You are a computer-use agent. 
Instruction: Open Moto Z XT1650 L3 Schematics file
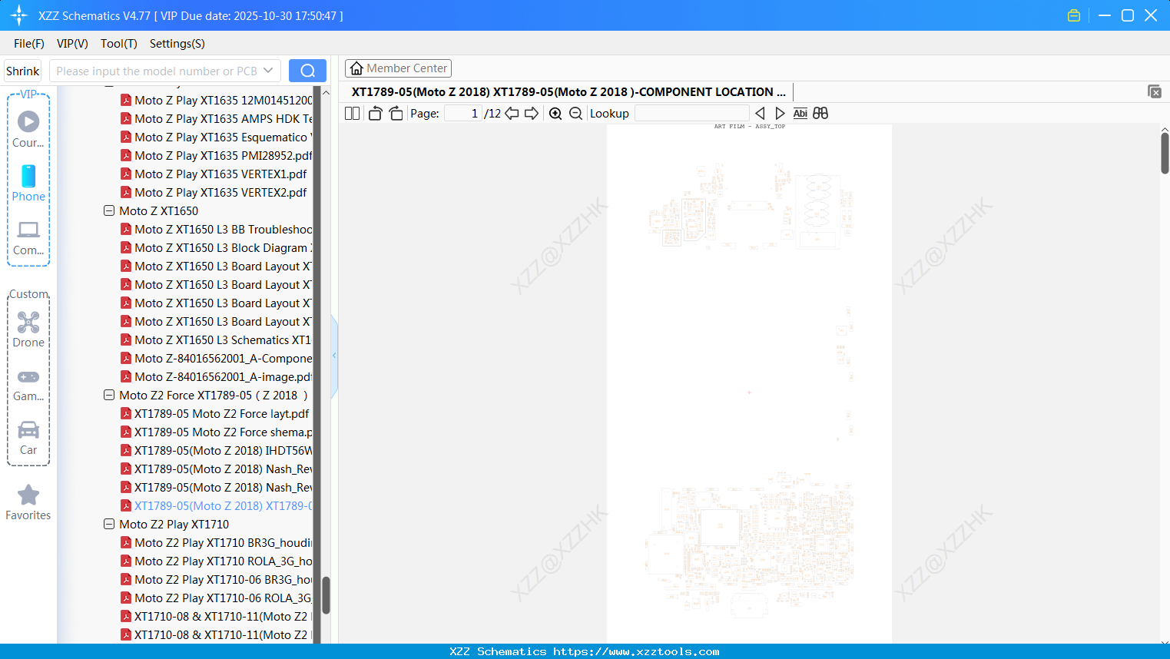pyautogui.click(x=217, y=339)
